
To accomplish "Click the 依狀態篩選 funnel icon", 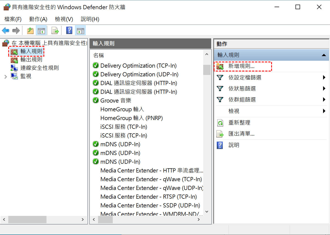I will (x=220, y=89).
